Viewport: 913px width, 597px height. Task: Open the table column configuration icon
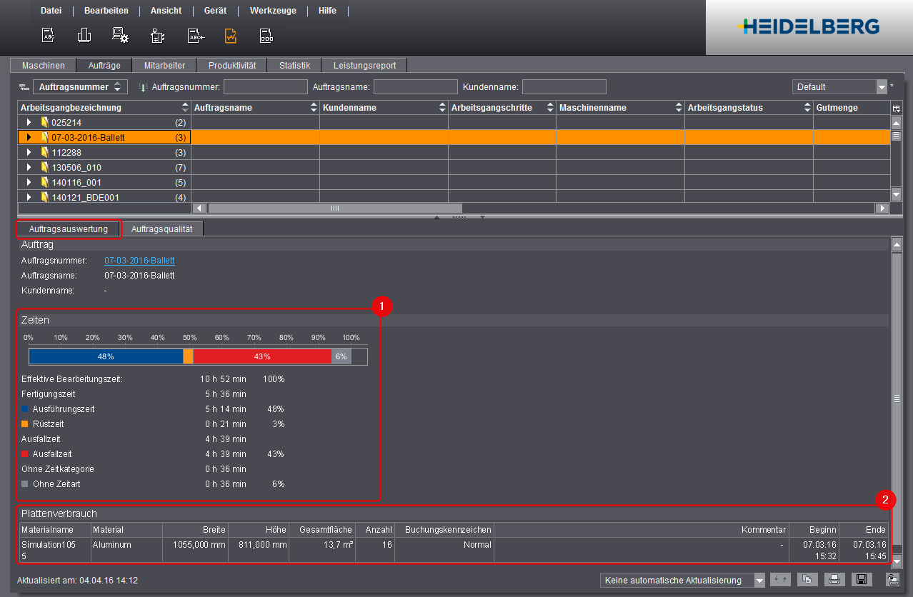tap(897, 108)
